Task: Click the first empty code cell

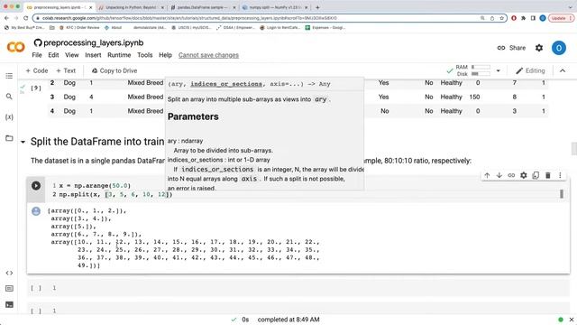Action: (x=298, y=288)
